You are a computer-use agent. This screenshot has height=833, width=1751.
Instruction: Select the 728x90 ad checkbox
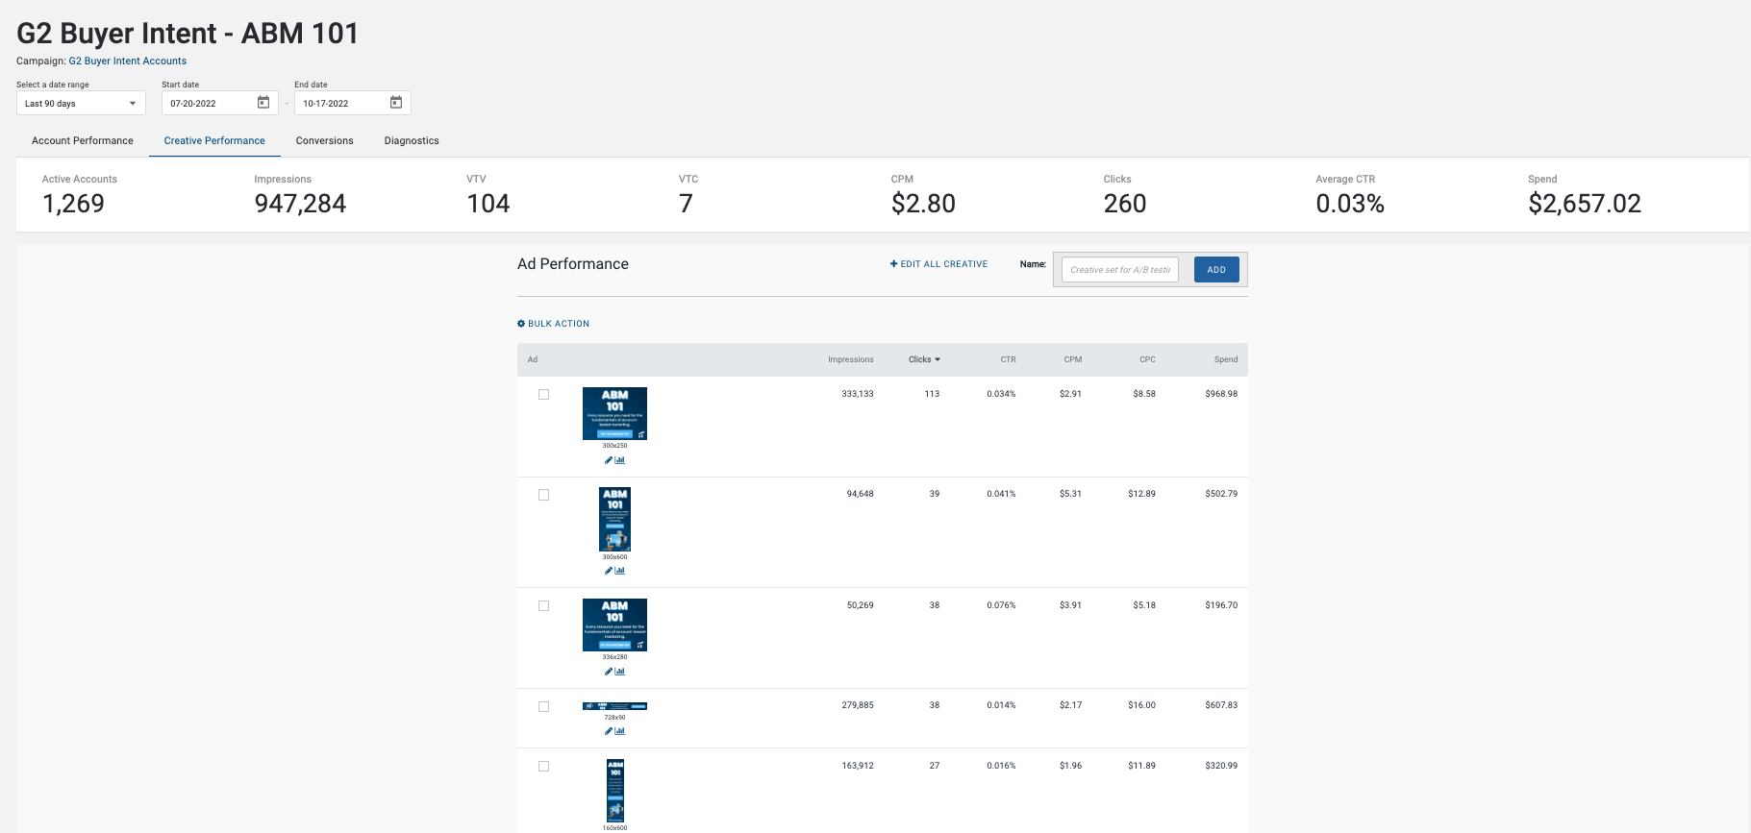pos(544,706)
